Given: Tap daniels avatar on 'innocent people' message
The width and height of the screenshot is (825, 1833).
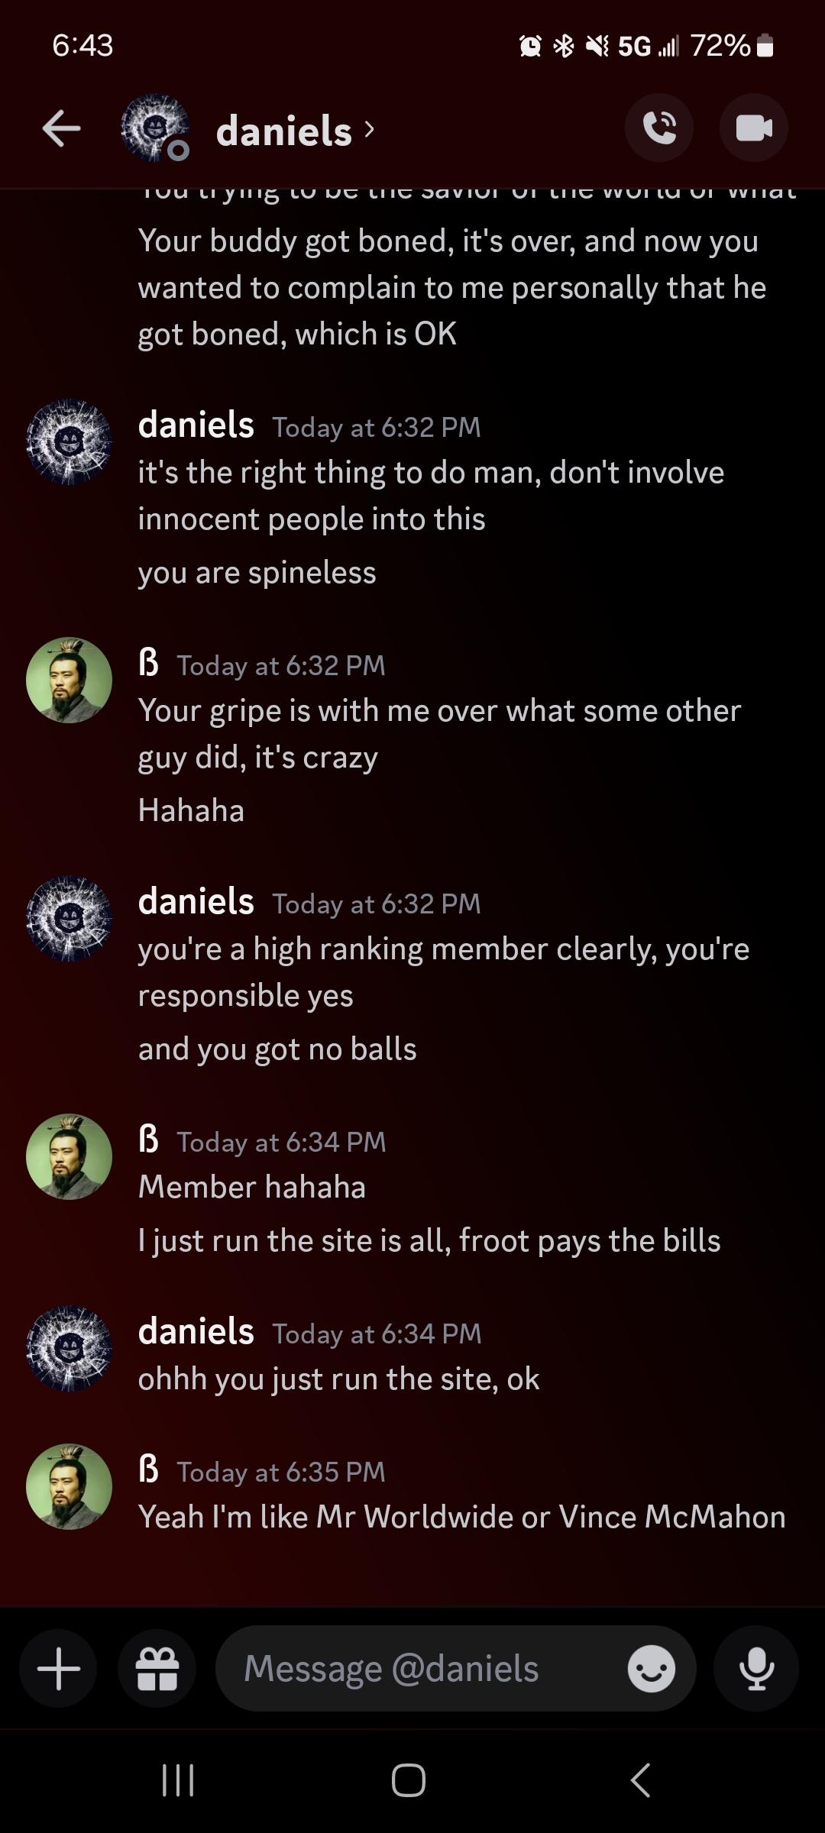Looking at the screenshot, I should (69, 441).
